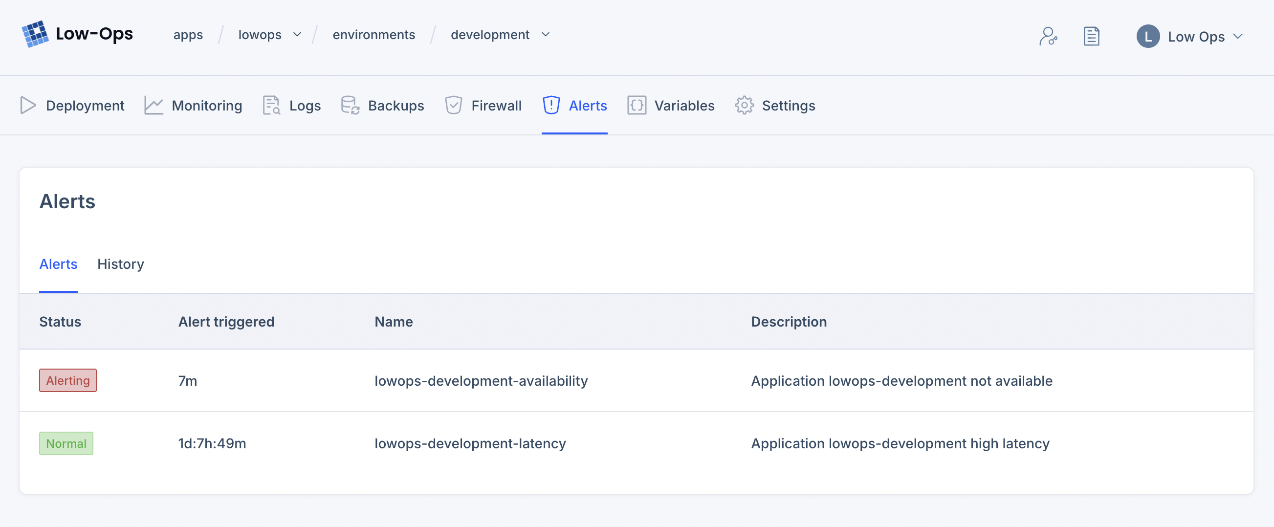Image resolution: width=1274 pixels, height=527 pixels.
Task: Click the Settings gear icon
Action: pos(744,105)
